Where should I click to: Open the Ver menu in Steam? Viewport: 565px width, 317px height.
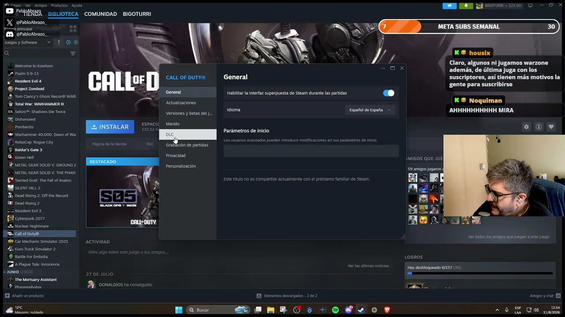(28, 5)
